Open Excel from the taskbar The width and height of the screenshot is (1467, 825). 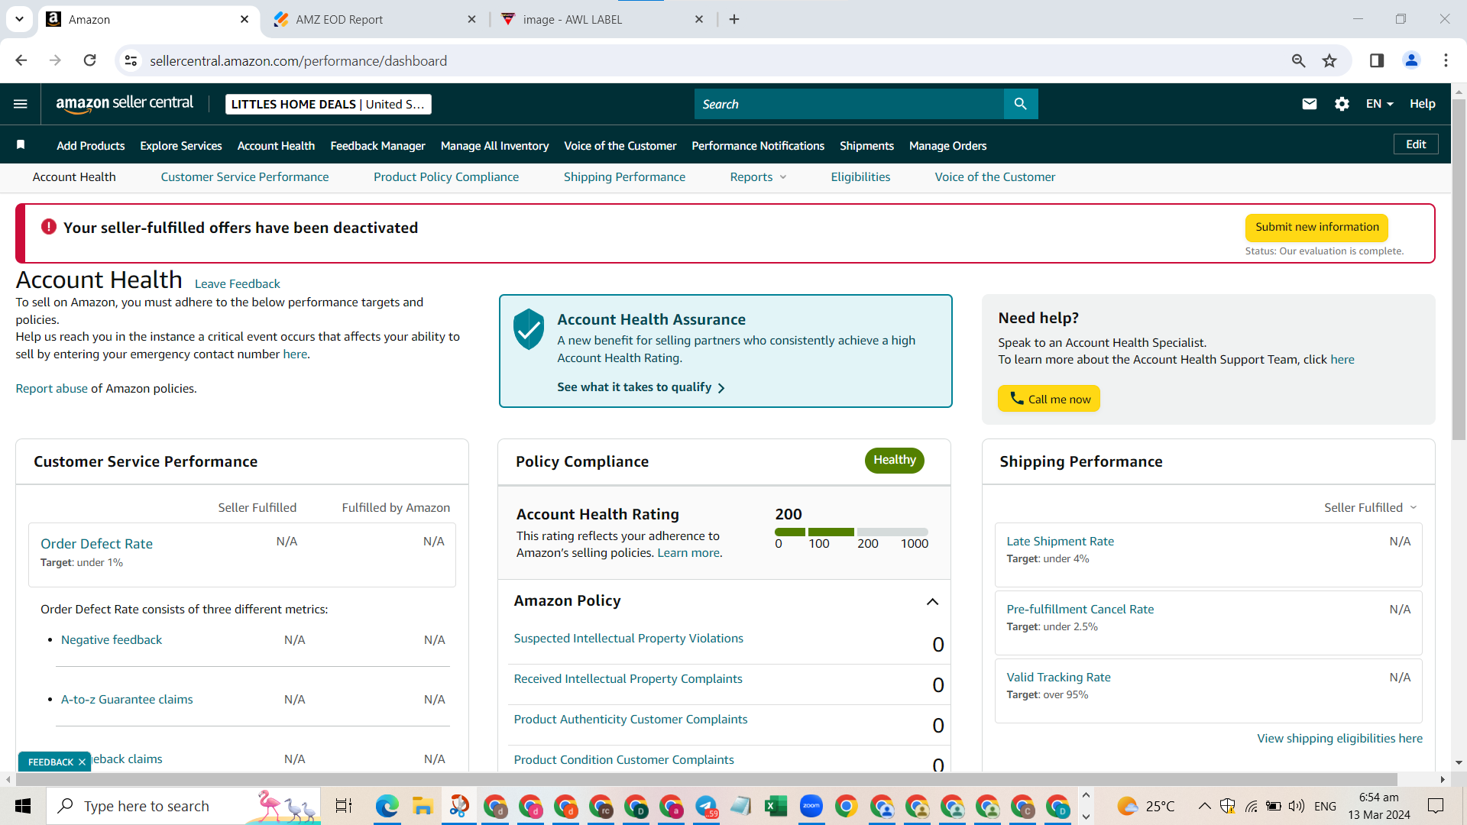pyautogui.click(x=776, y=806)
